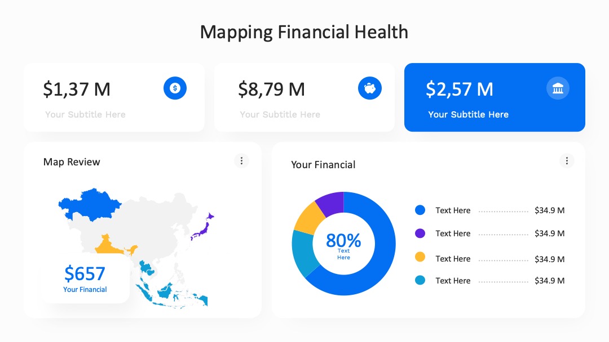Image resolution: width=609 pixels, height=342 pixels.
Task: Click the $1,37 M value
Action: point(77,89)
